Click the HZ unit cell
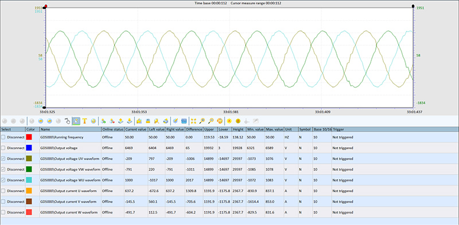Viewport: 459px width, 225px height. coord(291,137)
